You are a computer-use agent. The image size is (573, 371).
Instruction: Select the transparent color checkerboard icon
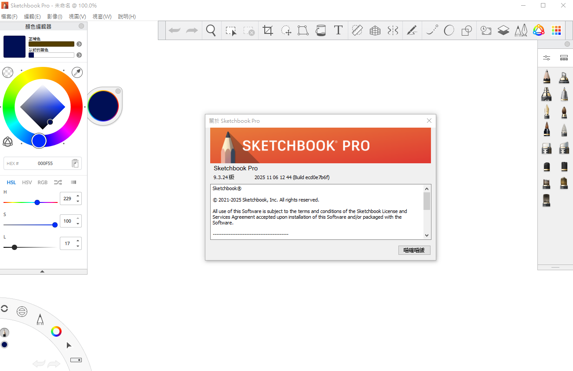coord(7,72)
